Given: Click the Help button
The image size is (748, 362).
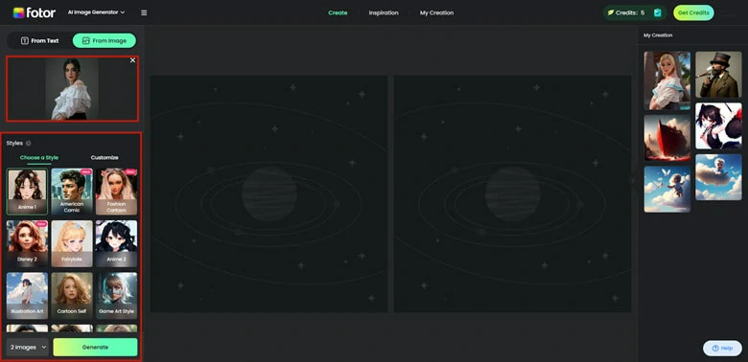Looking at the screenshot, I should click(x=722, y=349).
